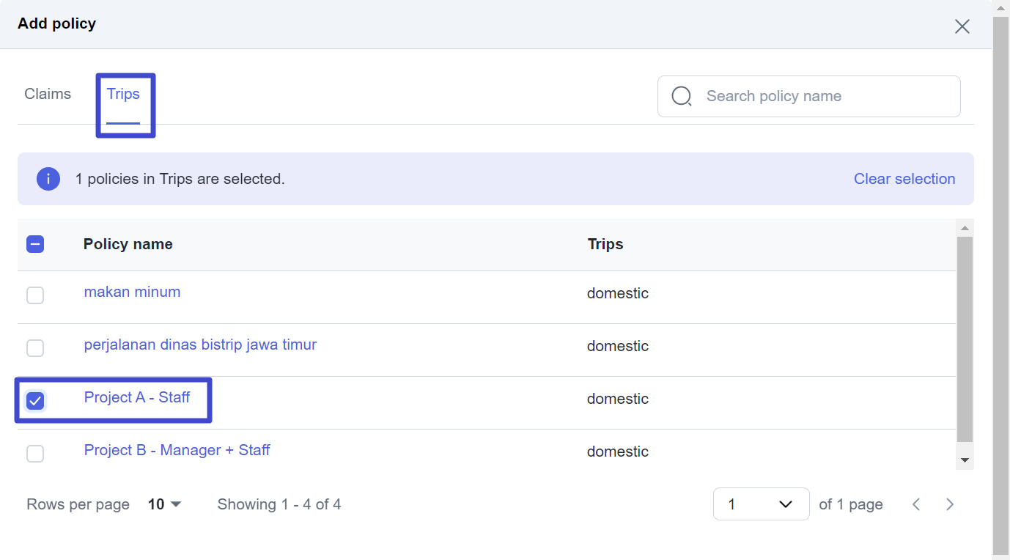
Task: Open the makan minum policy link
Action: [x=132, y=292]
